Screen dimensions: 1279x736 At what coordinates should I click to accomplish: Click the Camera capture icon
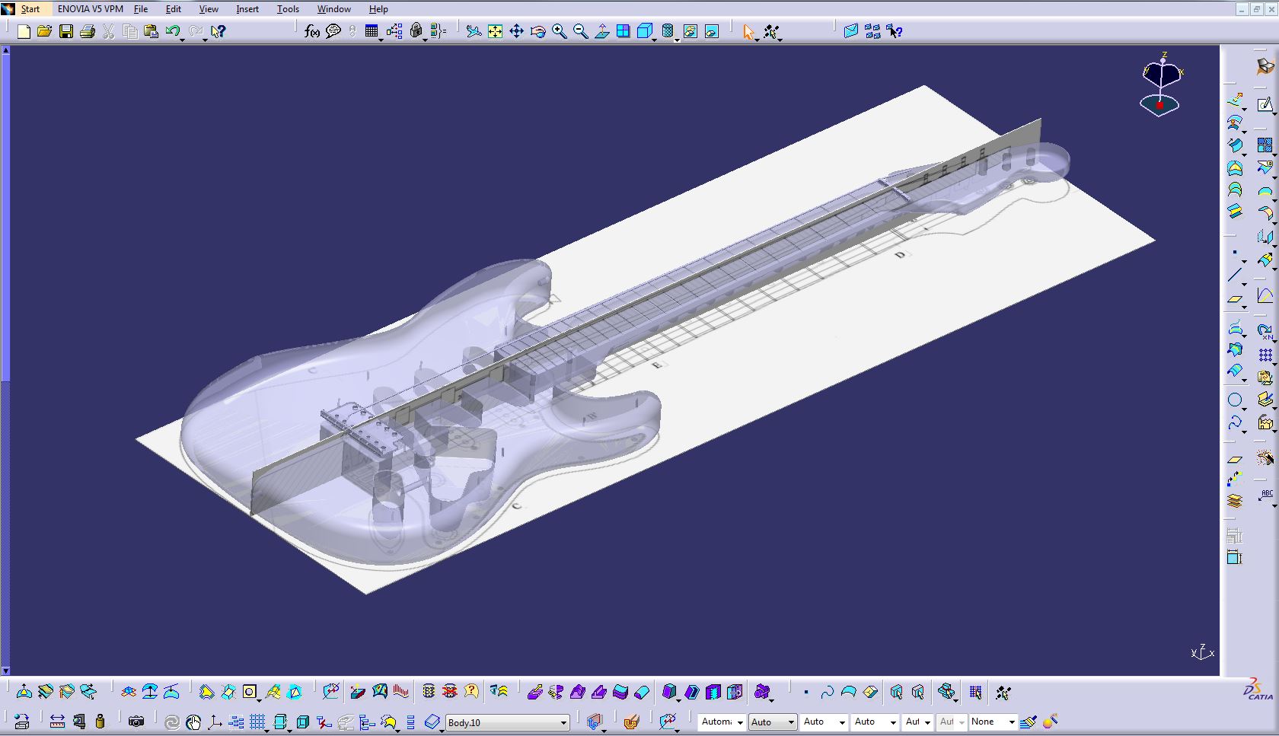click(x=136, y=722)
